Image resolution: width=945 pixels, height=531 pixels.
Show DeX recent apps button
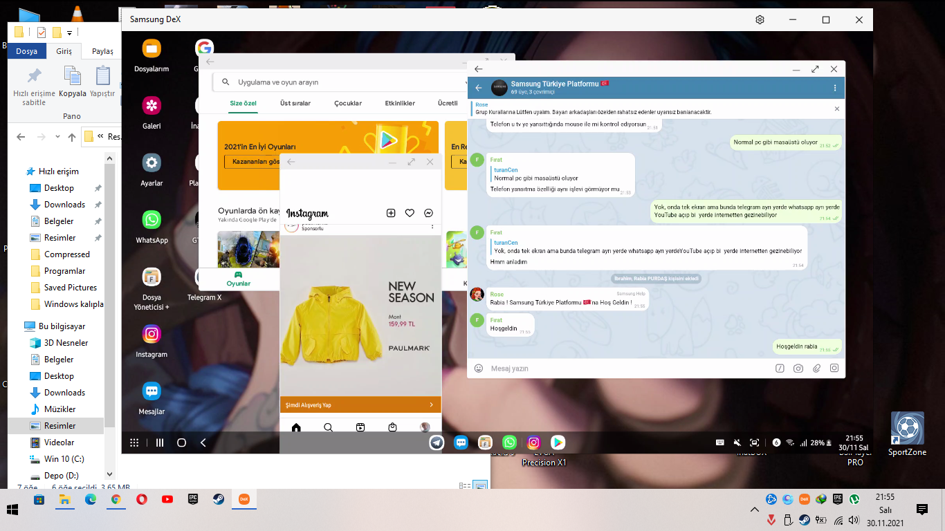[160, 442]
